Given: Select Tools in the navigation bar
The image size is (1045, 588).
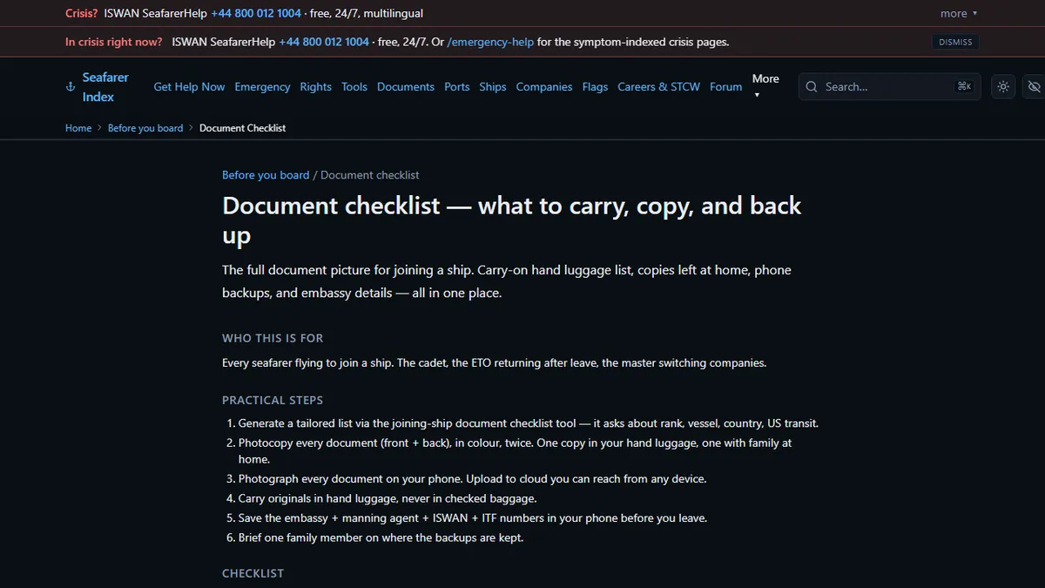Looking at the screenshot, I should pos(354,87).
